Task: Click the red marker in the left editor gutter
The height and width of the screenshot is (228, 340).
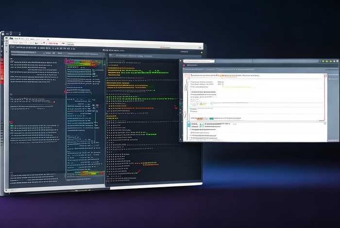Action: click(x=11, y=122)
